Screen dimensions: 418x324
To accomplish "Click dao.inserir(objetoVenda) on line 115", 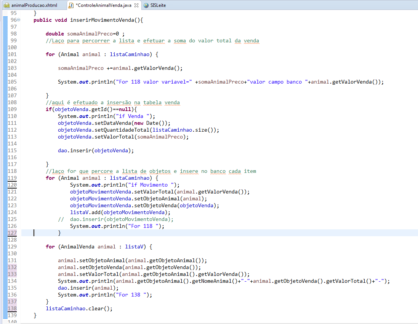I will 94,150.
